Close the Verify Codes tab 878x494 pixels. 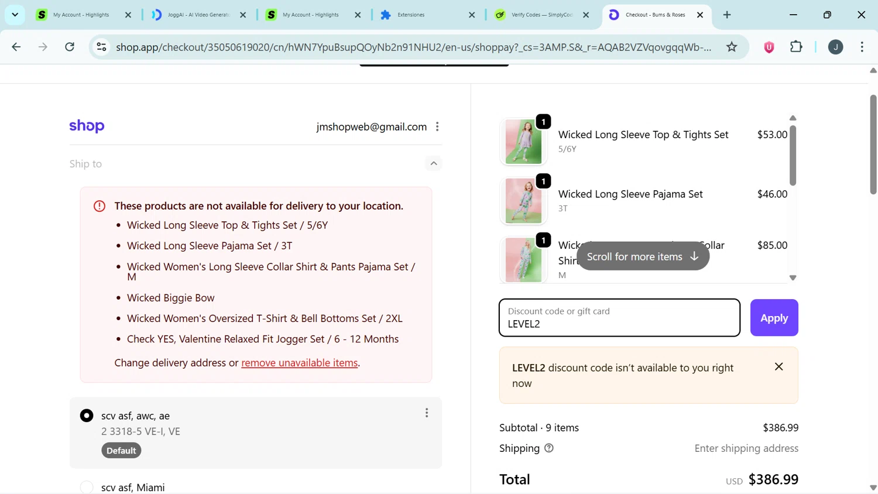click(x=586, y=15)
